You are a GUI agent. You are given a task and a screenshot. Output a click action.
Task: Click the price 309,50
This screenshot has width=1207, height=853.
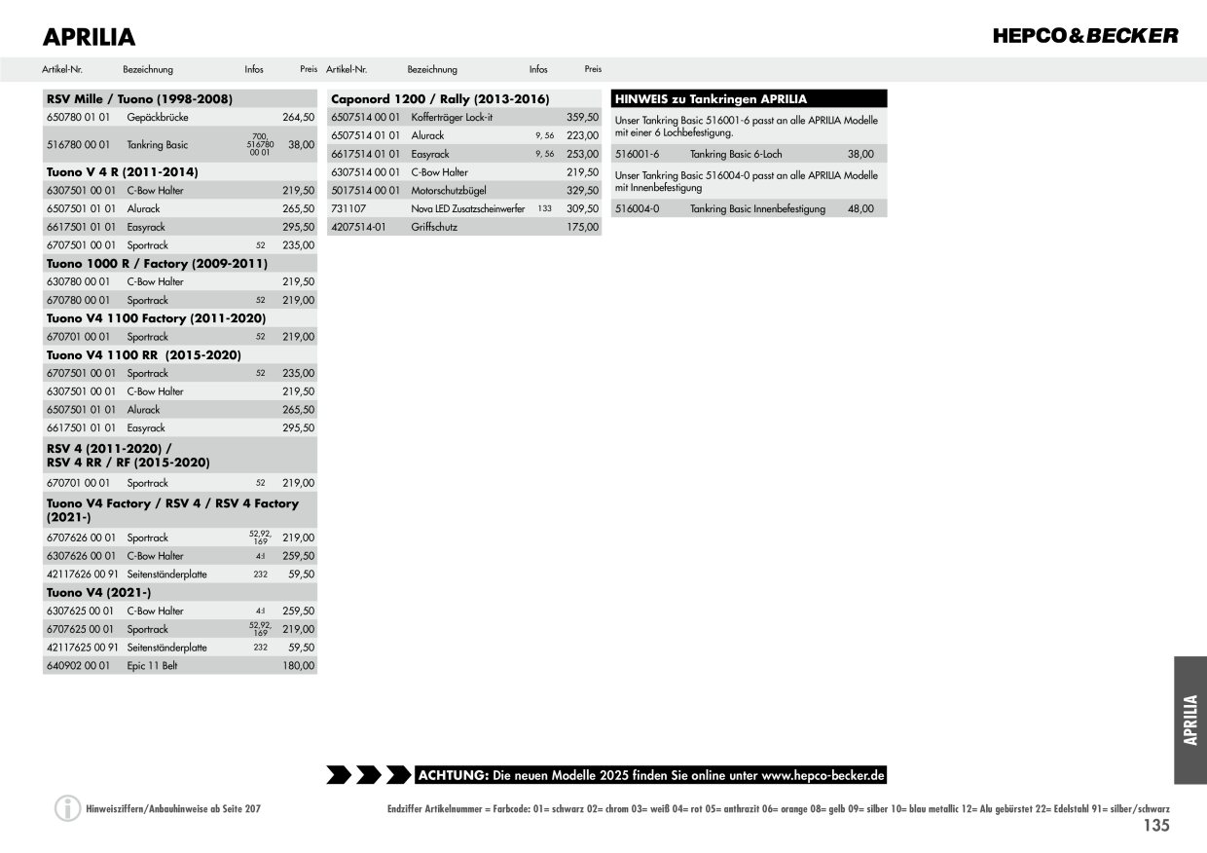[x=582, y=208]
